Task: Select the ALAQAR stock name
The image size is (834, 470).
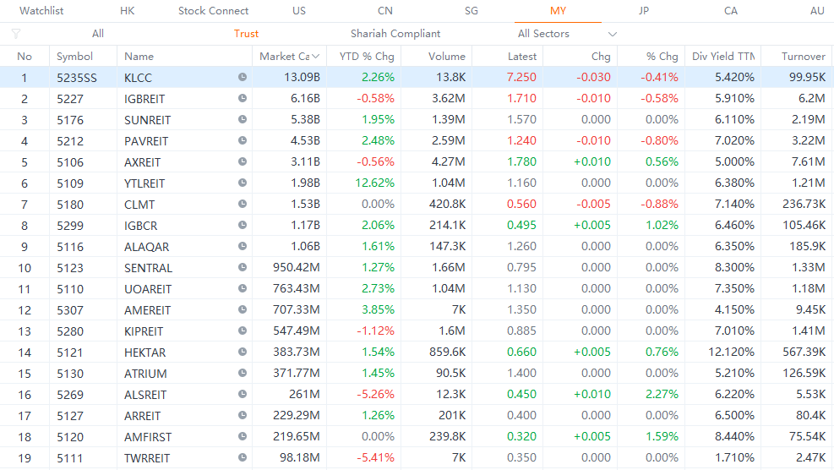Action: click(x=146, y=247)
